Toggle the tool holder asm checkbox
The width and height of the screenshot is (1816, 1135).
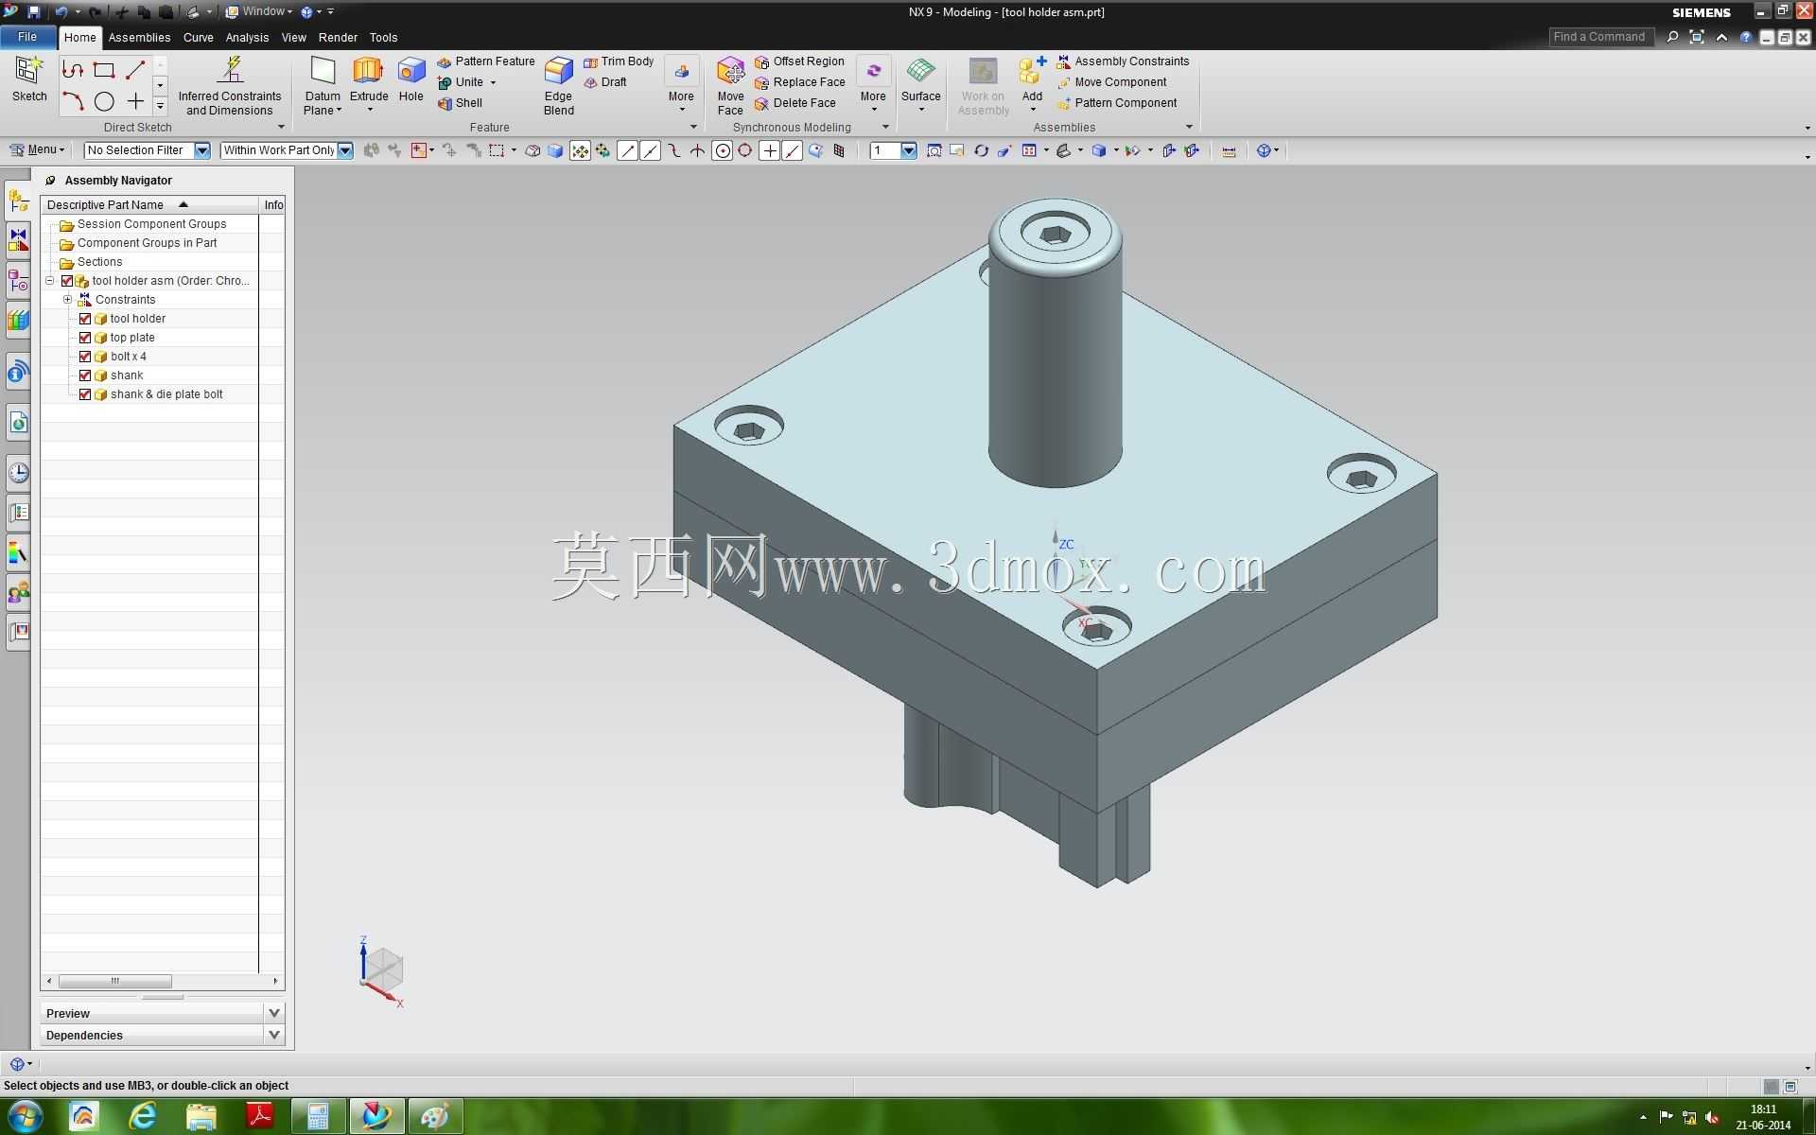tap(67, 281)
